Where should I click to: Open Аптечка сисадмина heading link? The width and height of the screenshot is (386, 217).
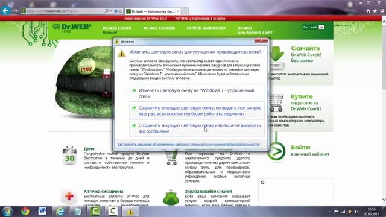103,192
